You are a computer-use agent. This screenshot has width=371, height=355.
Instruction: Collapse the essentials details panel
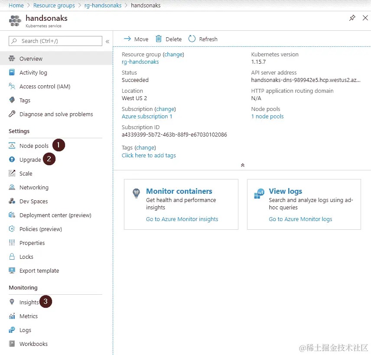coord(243,165)
